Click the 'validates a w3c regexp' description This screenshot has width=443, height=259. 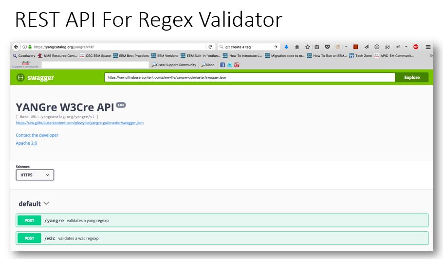(x=78, y=239)
